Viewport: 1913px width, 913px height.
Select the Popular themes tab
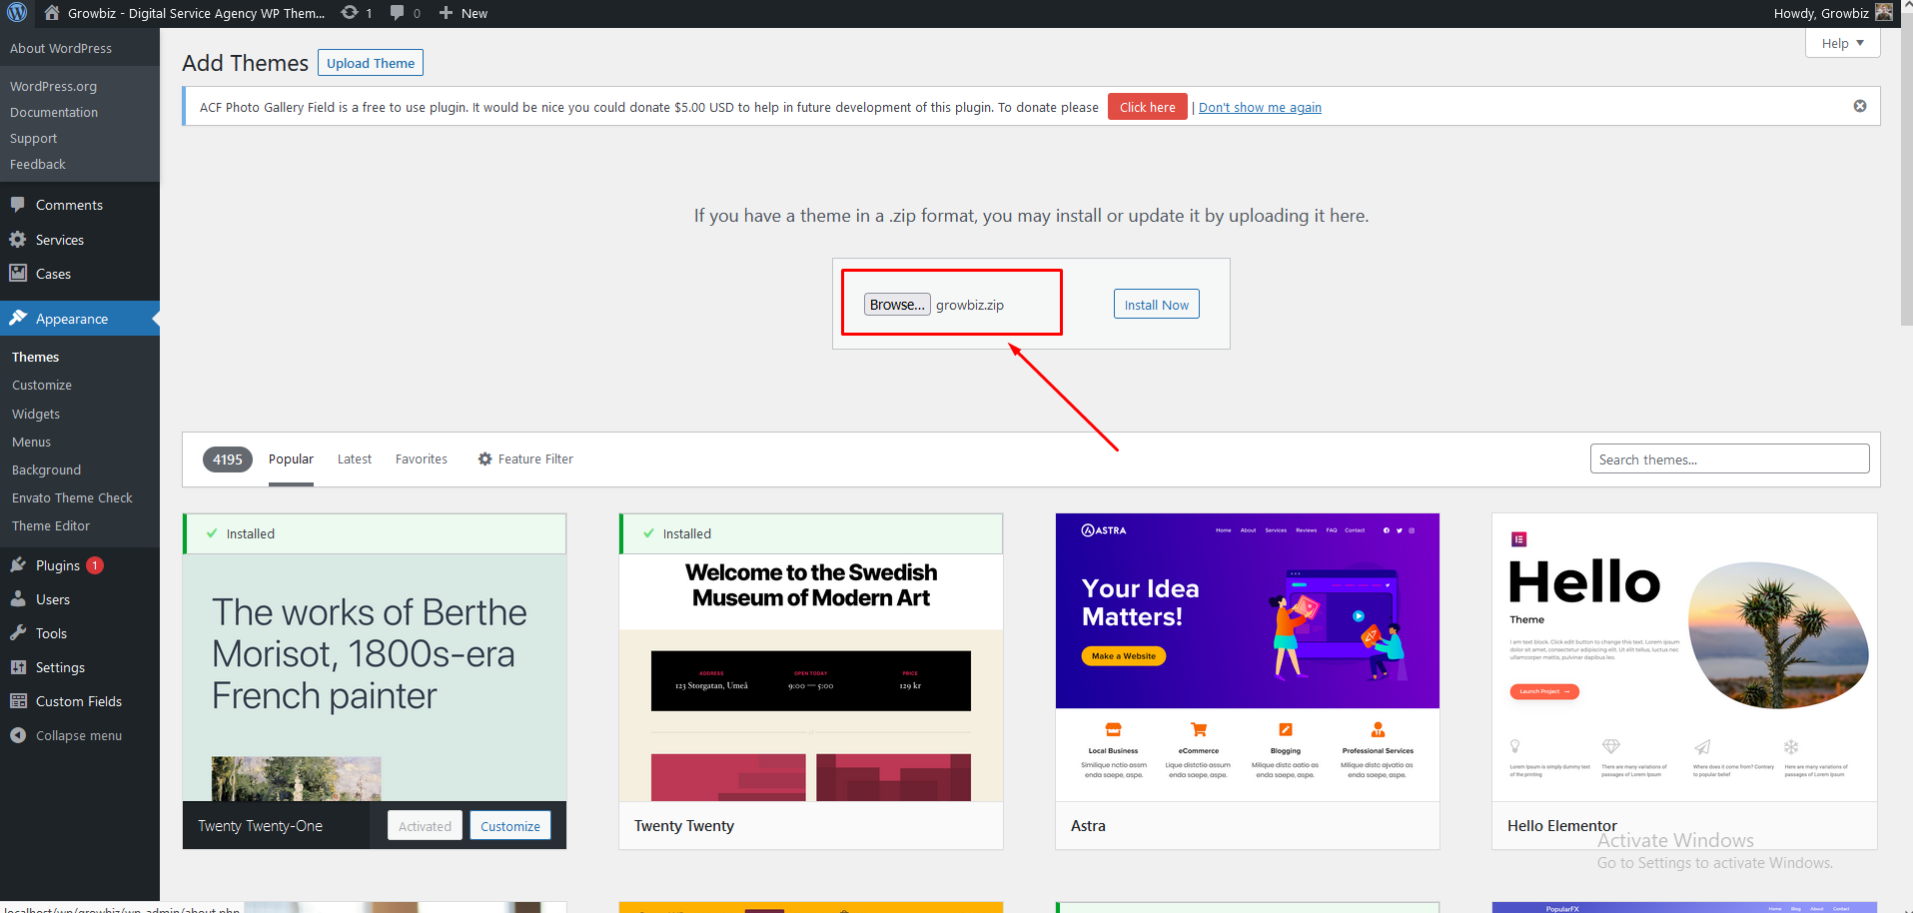(x=291, y=459)
